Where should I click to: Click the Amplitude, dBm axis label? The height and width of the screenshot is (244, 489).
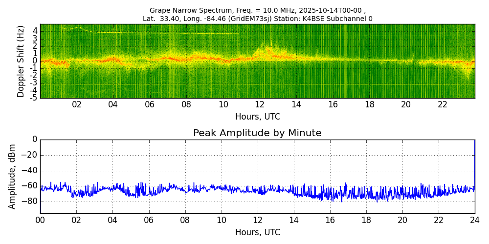(12, 176)
